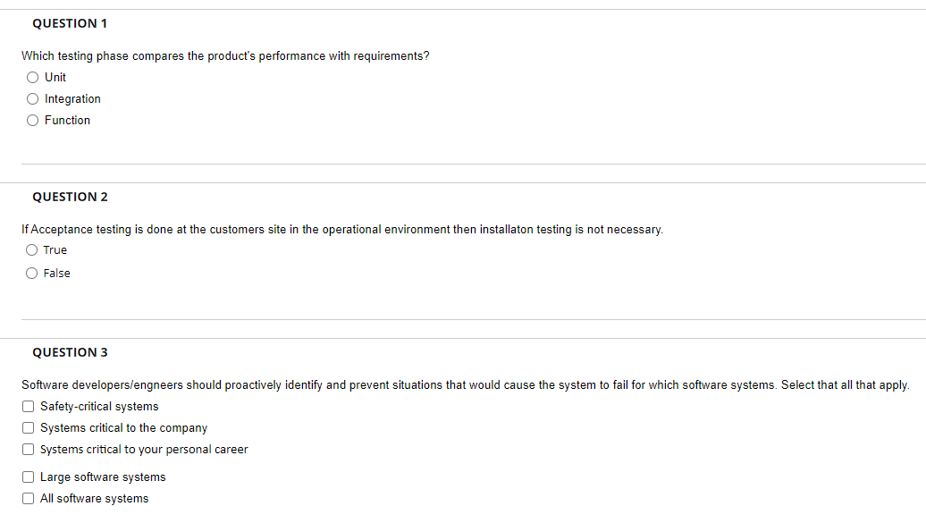
Task: Select False for Question 2
Action: click(32, 273)
